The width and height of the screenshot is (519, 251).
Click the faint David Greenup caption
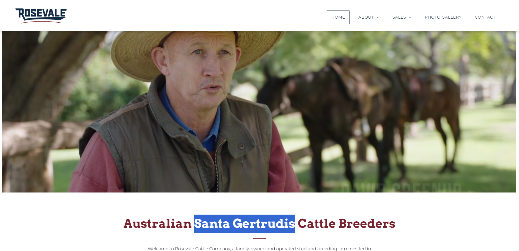401,188
